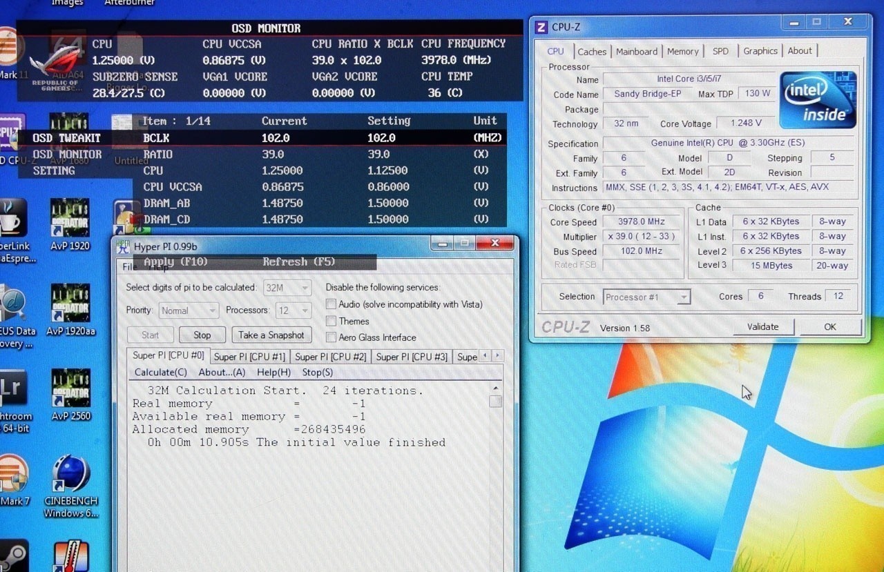
Task: Select the BCLK row in OSD TweakIt
Action: [320, 138]
